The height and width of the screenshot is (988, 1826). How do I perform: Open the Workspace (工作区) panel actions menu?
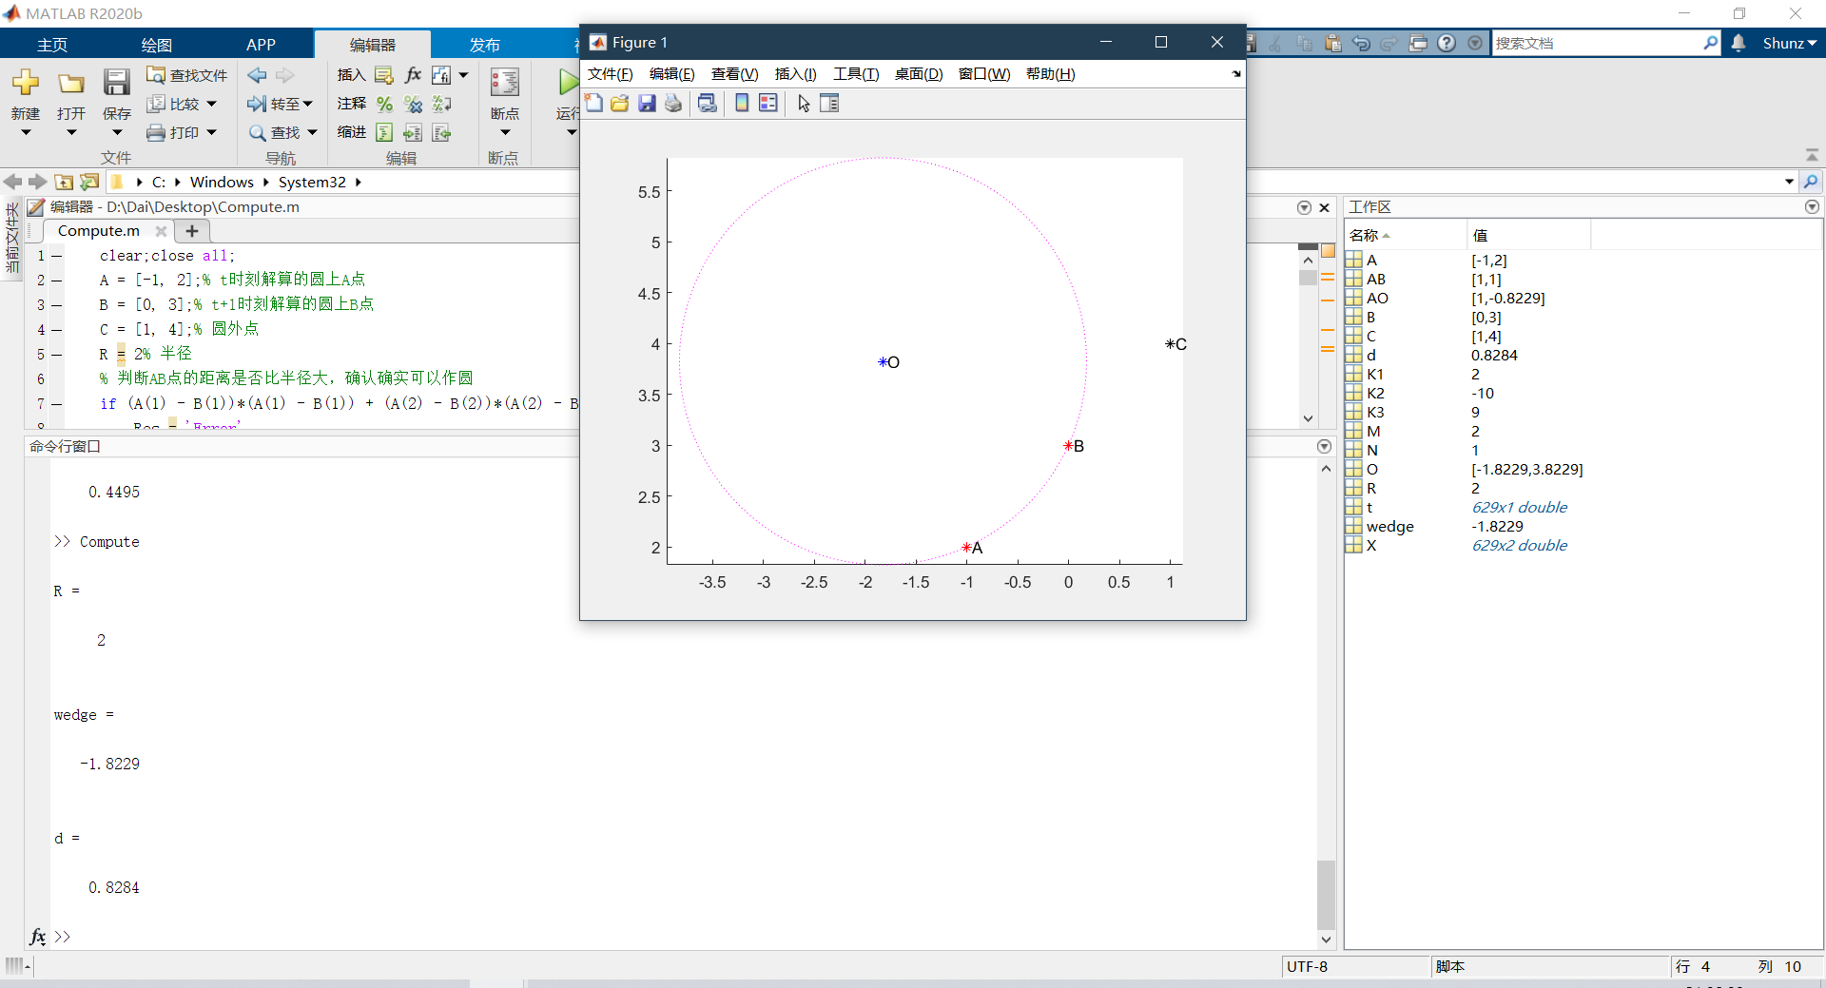click(1812, 206)
